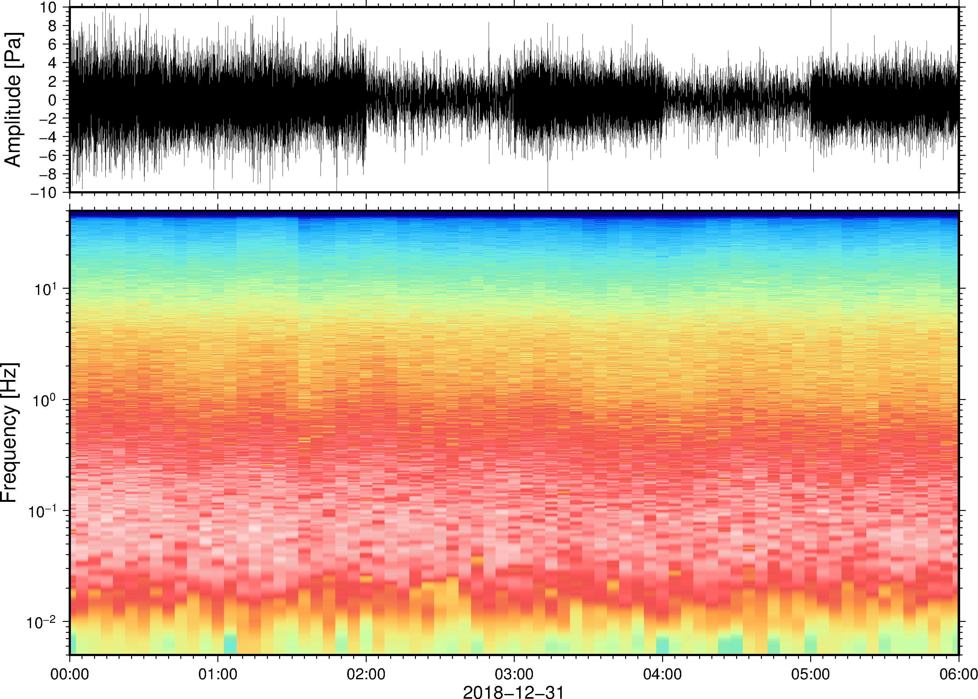Image resolution: width=978 pixels, height=699 pixels.
Task: Click the Frequency [Hz] axis title
Action: (9, 433)
